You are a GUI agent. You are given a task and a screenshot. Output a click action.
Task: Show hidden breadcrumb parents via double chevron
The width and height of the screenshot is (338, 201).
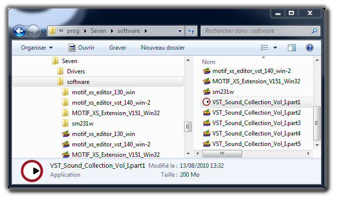pyautogui.click(x=61, y=31)
